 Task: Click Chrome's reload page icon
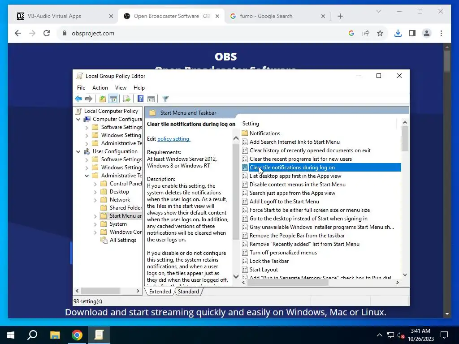(x=47, y=33)
